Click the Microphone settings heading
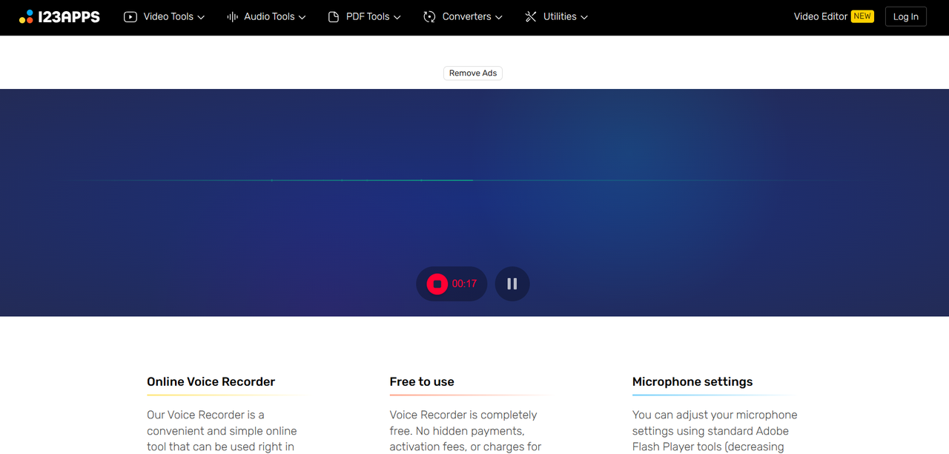The image size is (949, 454). (692, 382)
